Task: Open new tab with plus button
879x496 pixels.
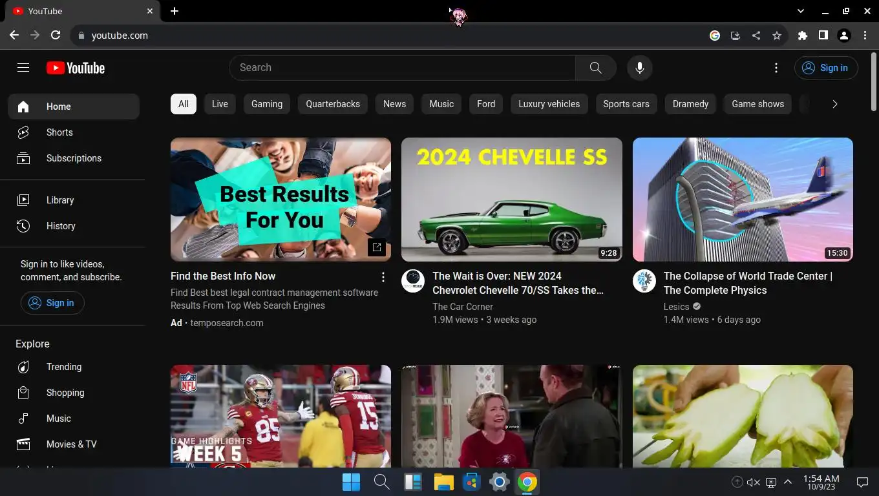Action: coord(175,11)
